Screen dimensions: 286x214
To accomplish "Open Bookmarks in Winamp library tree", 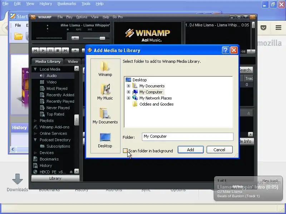I will point(49,159).
